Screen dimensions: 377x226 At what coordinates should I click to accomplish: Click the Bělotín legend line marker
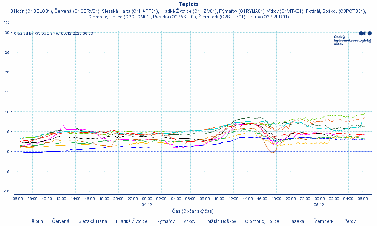point(24,221)
